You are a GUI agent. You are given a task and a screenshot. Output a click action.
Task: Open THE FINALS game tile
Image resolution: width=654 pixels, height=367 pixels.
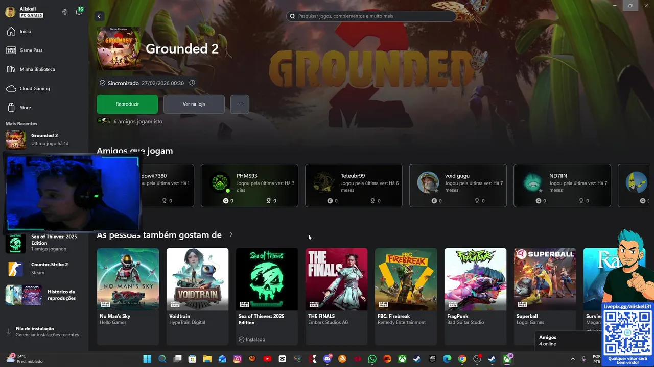336,296
